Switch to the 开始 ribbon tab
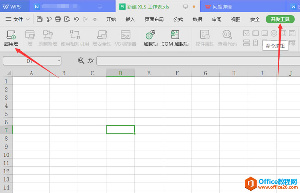Image resolution: width=300 pixels, height=193 pixels. [111, 19]
